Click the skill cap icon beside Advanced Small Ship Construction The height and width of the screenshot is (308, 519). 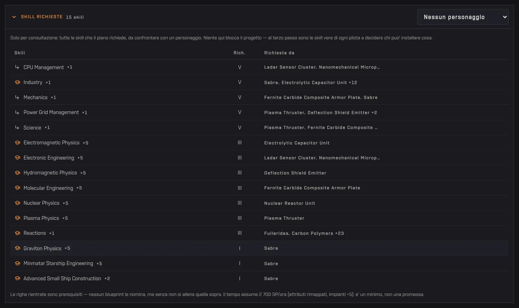coord(18,278)
